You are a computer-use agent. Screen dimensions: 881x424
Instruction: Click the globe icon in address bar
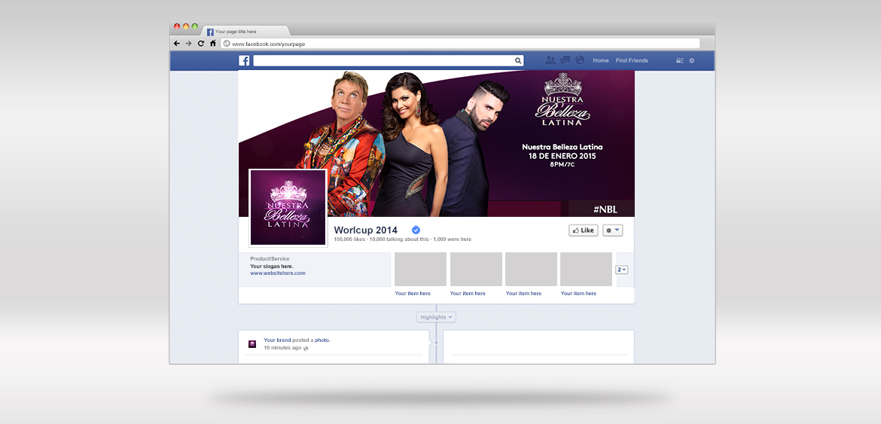click(x=227, y=43)
